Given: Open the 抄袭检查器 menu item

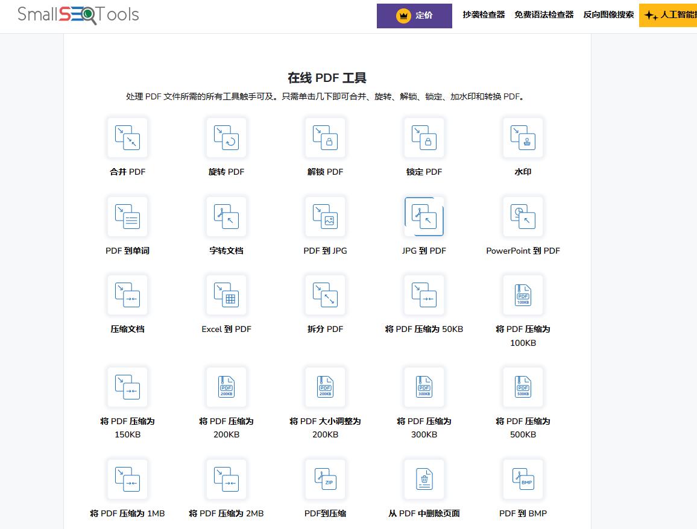Looking at the screenshot, I should pos(483,16).
